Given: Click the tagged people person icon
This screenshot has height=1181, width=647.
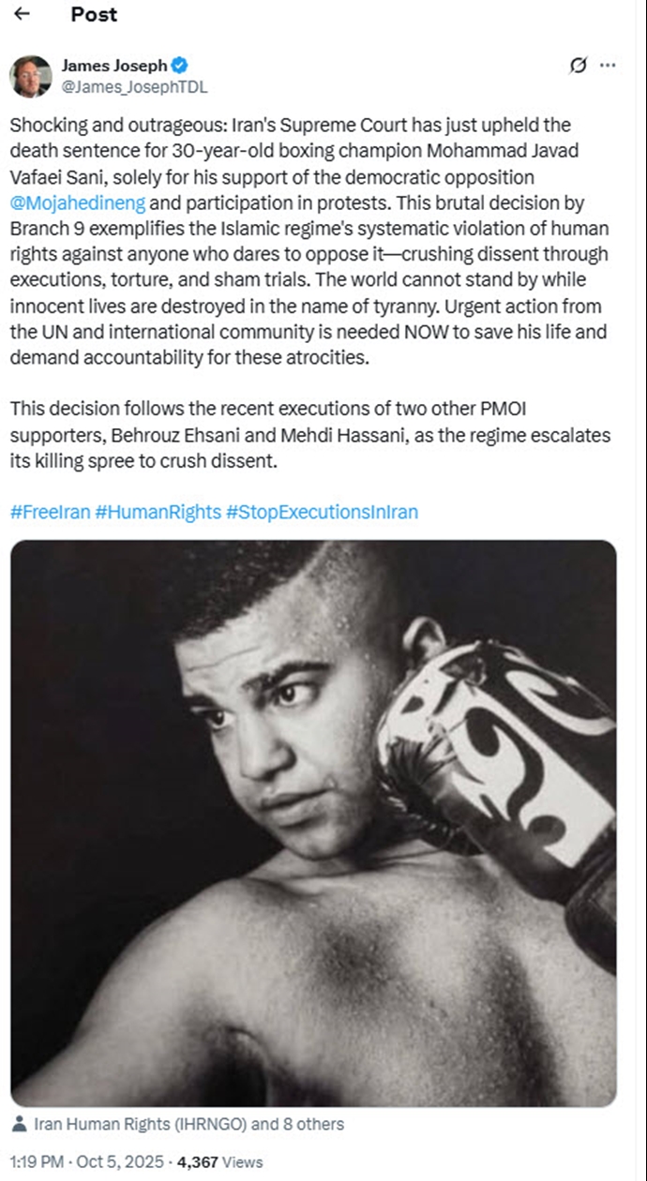Looking at the screenshot, I should [20, 1124].
